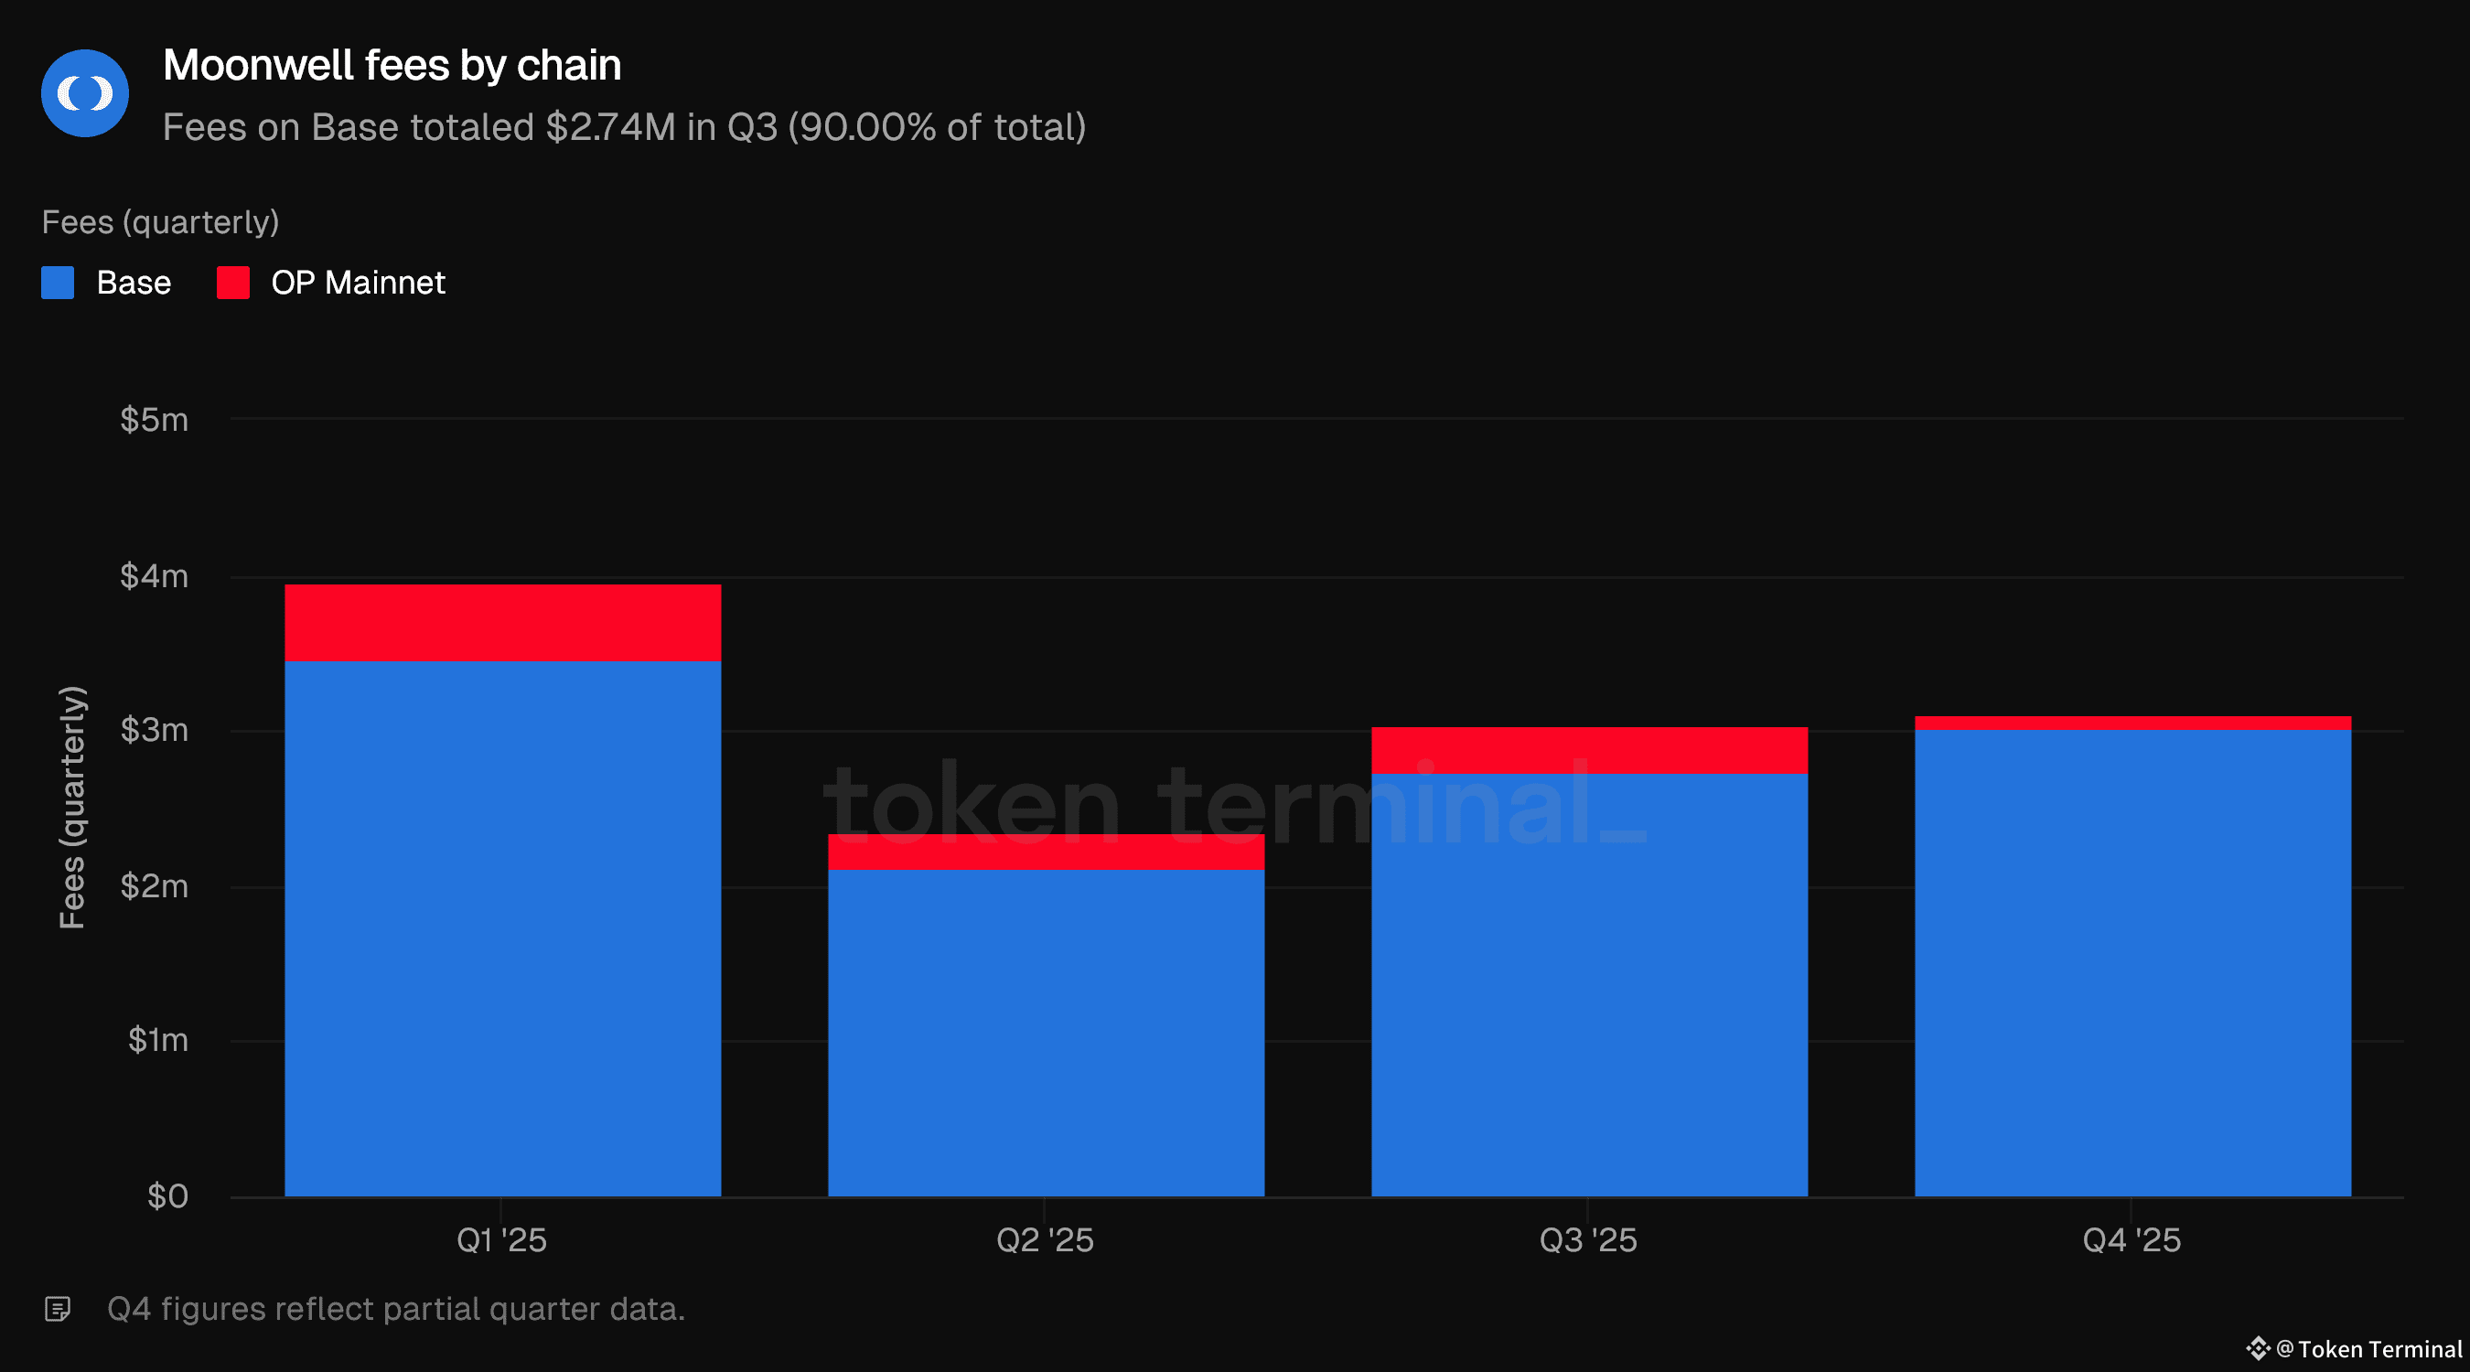Click the Token Terminal logo icon at bottom right
This screenshot has height=1372, width=2470.
(x=2257, y=1349)
